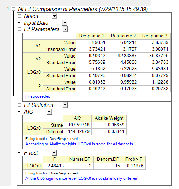Open the F-test dropdown arrow menu
Image resolution: width=179 pixels, height=189 pixels.
(54, 153)
